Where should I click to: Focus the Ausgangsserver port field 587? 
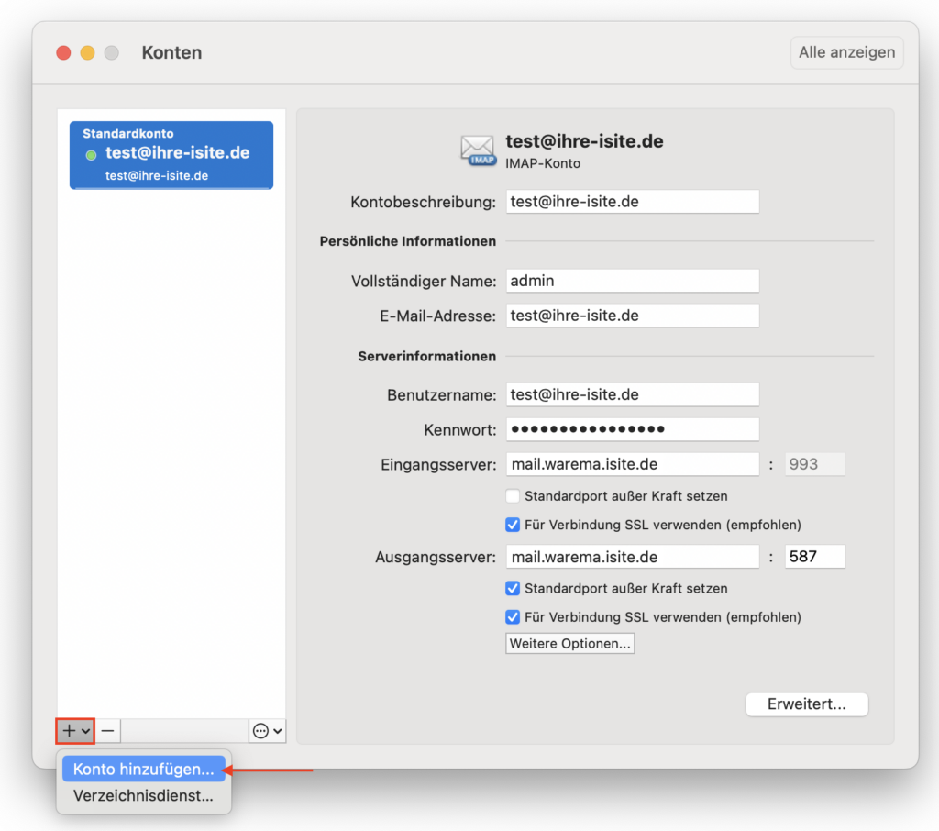coord(814,557)
